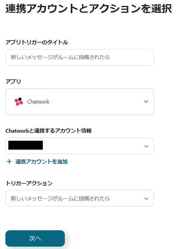Open the account info dropdown arrow

(146, 146)
